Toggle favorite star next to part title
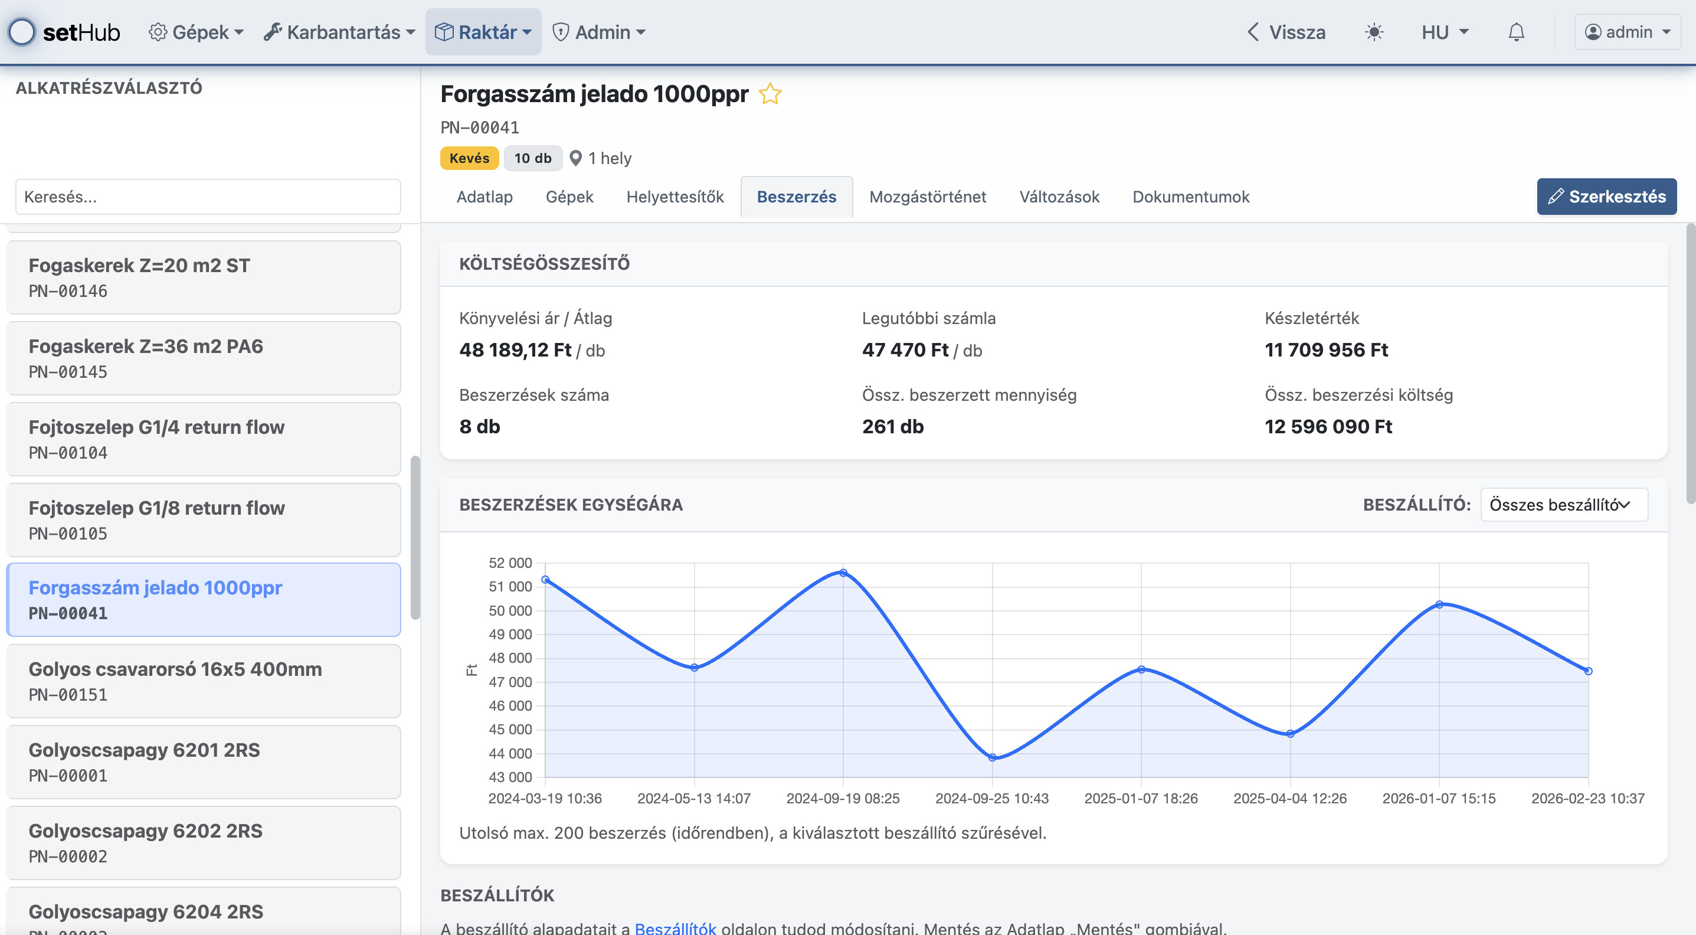Screen dimensions: 1696x935 click(x=770, y=94)
